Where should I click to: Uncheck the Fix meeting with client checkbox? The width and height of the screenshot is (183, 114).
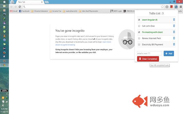[x=139, y=32]
